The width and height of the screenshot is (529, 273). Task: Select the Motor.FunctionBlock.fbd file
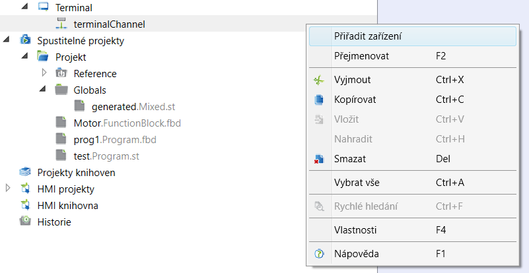click(x=127, y=123)
